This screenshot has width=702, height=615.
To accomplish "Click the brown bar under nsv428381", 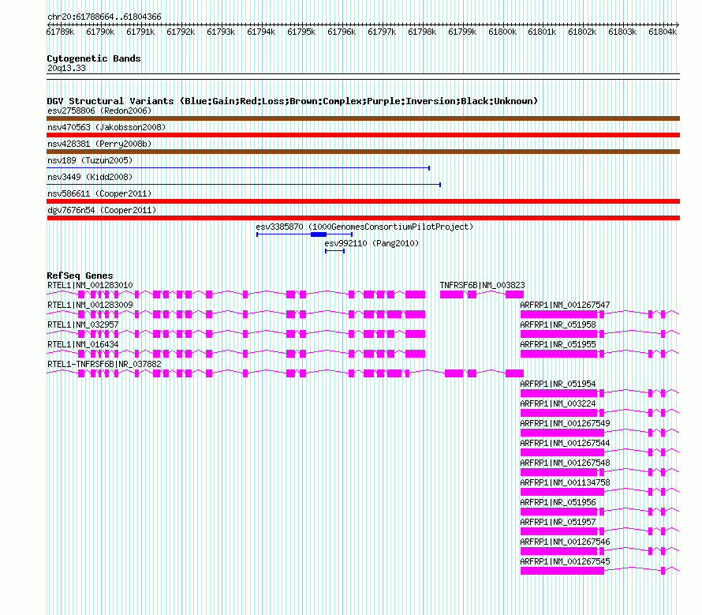I will [363, 152].
